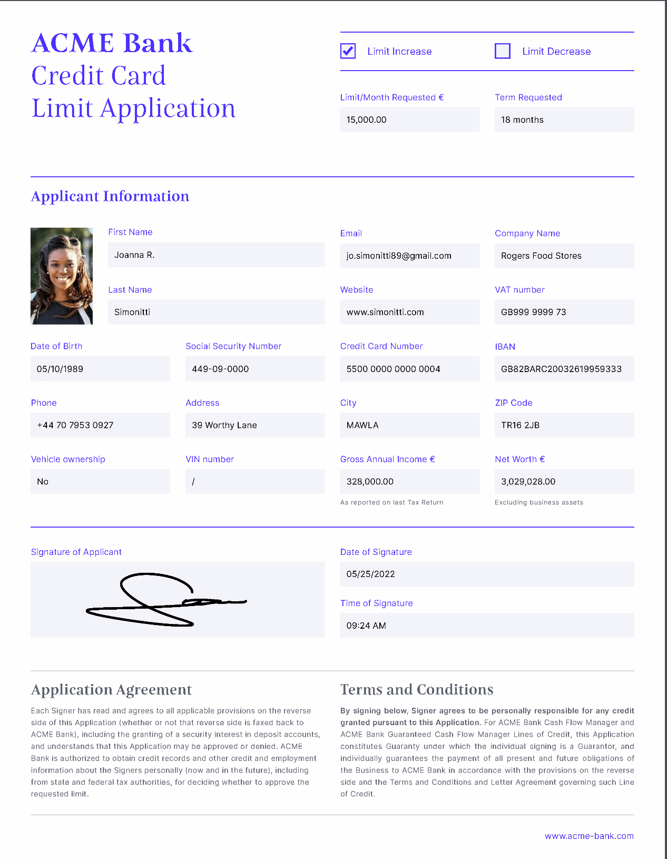
Task: Click the Vehicle ownership field
Action: pyautogui.click(x=100, y=482)
